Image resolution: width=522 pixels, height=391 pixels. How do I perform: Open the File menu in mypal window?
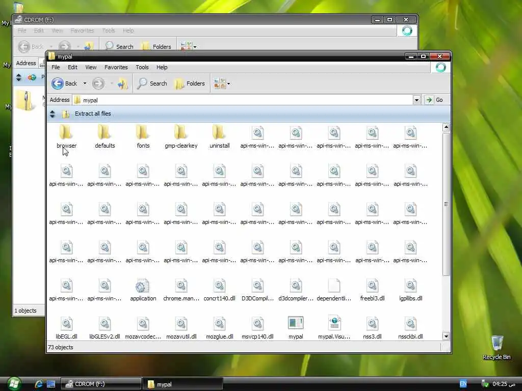click(56, 67)
